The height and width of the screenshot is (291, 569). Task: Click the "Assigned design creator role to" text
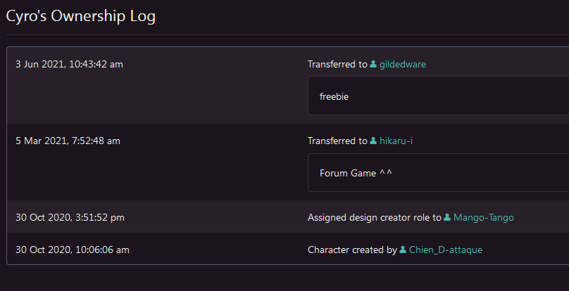[374, 218]
